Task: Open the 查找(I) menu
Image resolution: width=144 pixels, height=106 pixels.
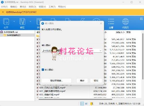Action: [x=23, y=7]
